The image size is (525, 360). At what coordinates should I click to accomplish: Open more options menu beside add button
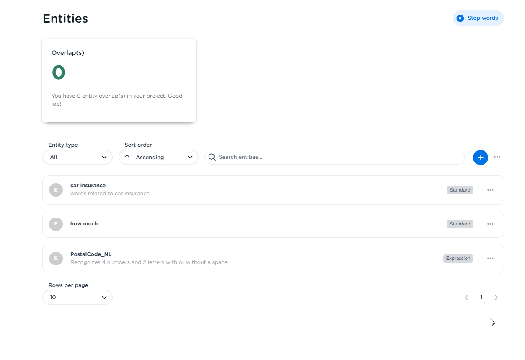coord(497,157)
